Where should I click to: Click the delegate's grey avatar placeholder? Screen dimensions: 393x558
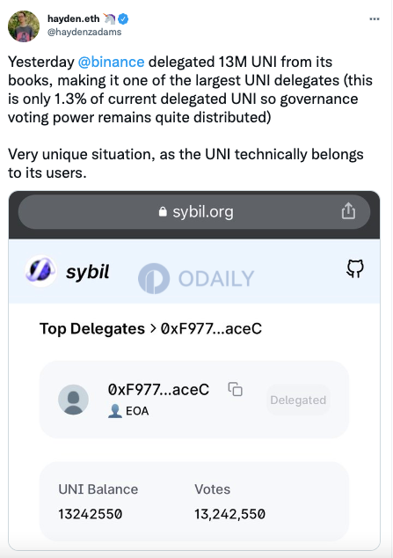click(73, 400)
